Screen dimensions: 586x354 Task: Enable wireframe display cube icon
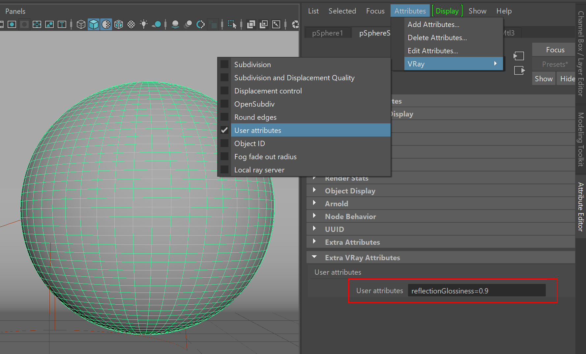[81, 24]
